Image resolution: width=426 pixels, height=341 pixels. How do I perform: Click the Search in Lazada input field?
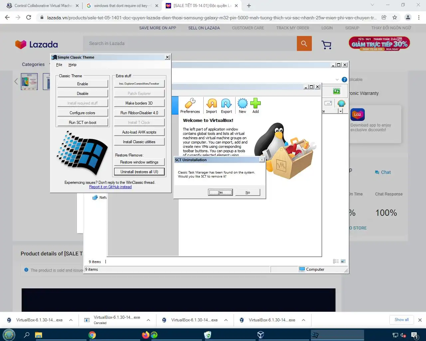(x=190, y=43)
